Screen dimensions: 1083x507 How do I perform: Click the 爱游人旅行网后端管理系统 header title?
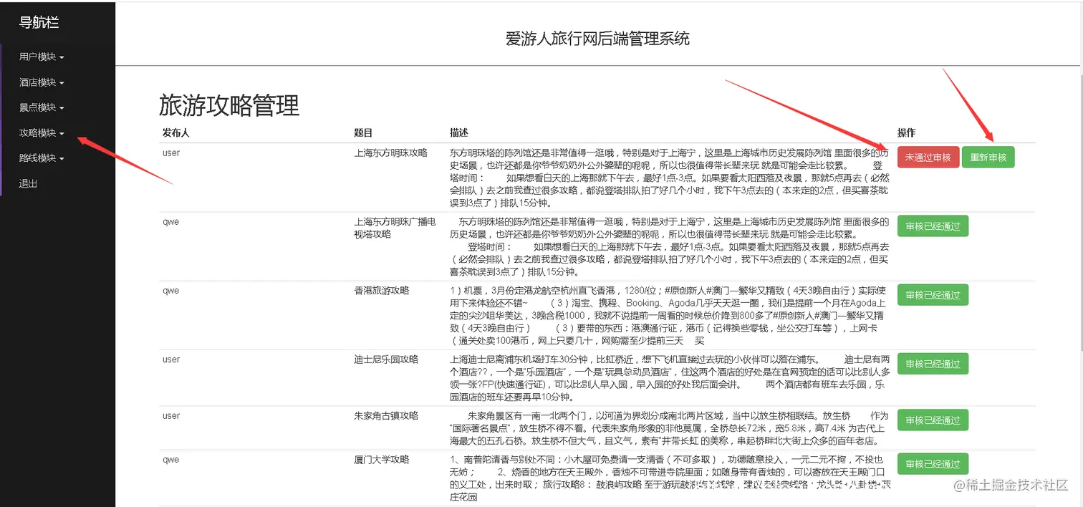[597, 39]
